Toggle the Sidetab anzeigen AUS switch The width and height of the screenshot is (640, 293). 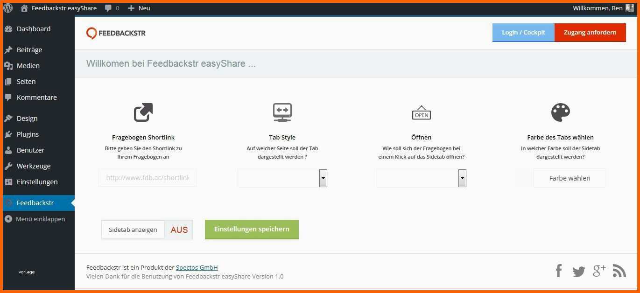click(179, 230)
